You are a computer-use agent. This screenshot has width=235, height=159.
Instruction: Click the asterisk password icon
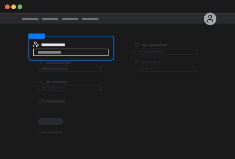coord(137,62)
